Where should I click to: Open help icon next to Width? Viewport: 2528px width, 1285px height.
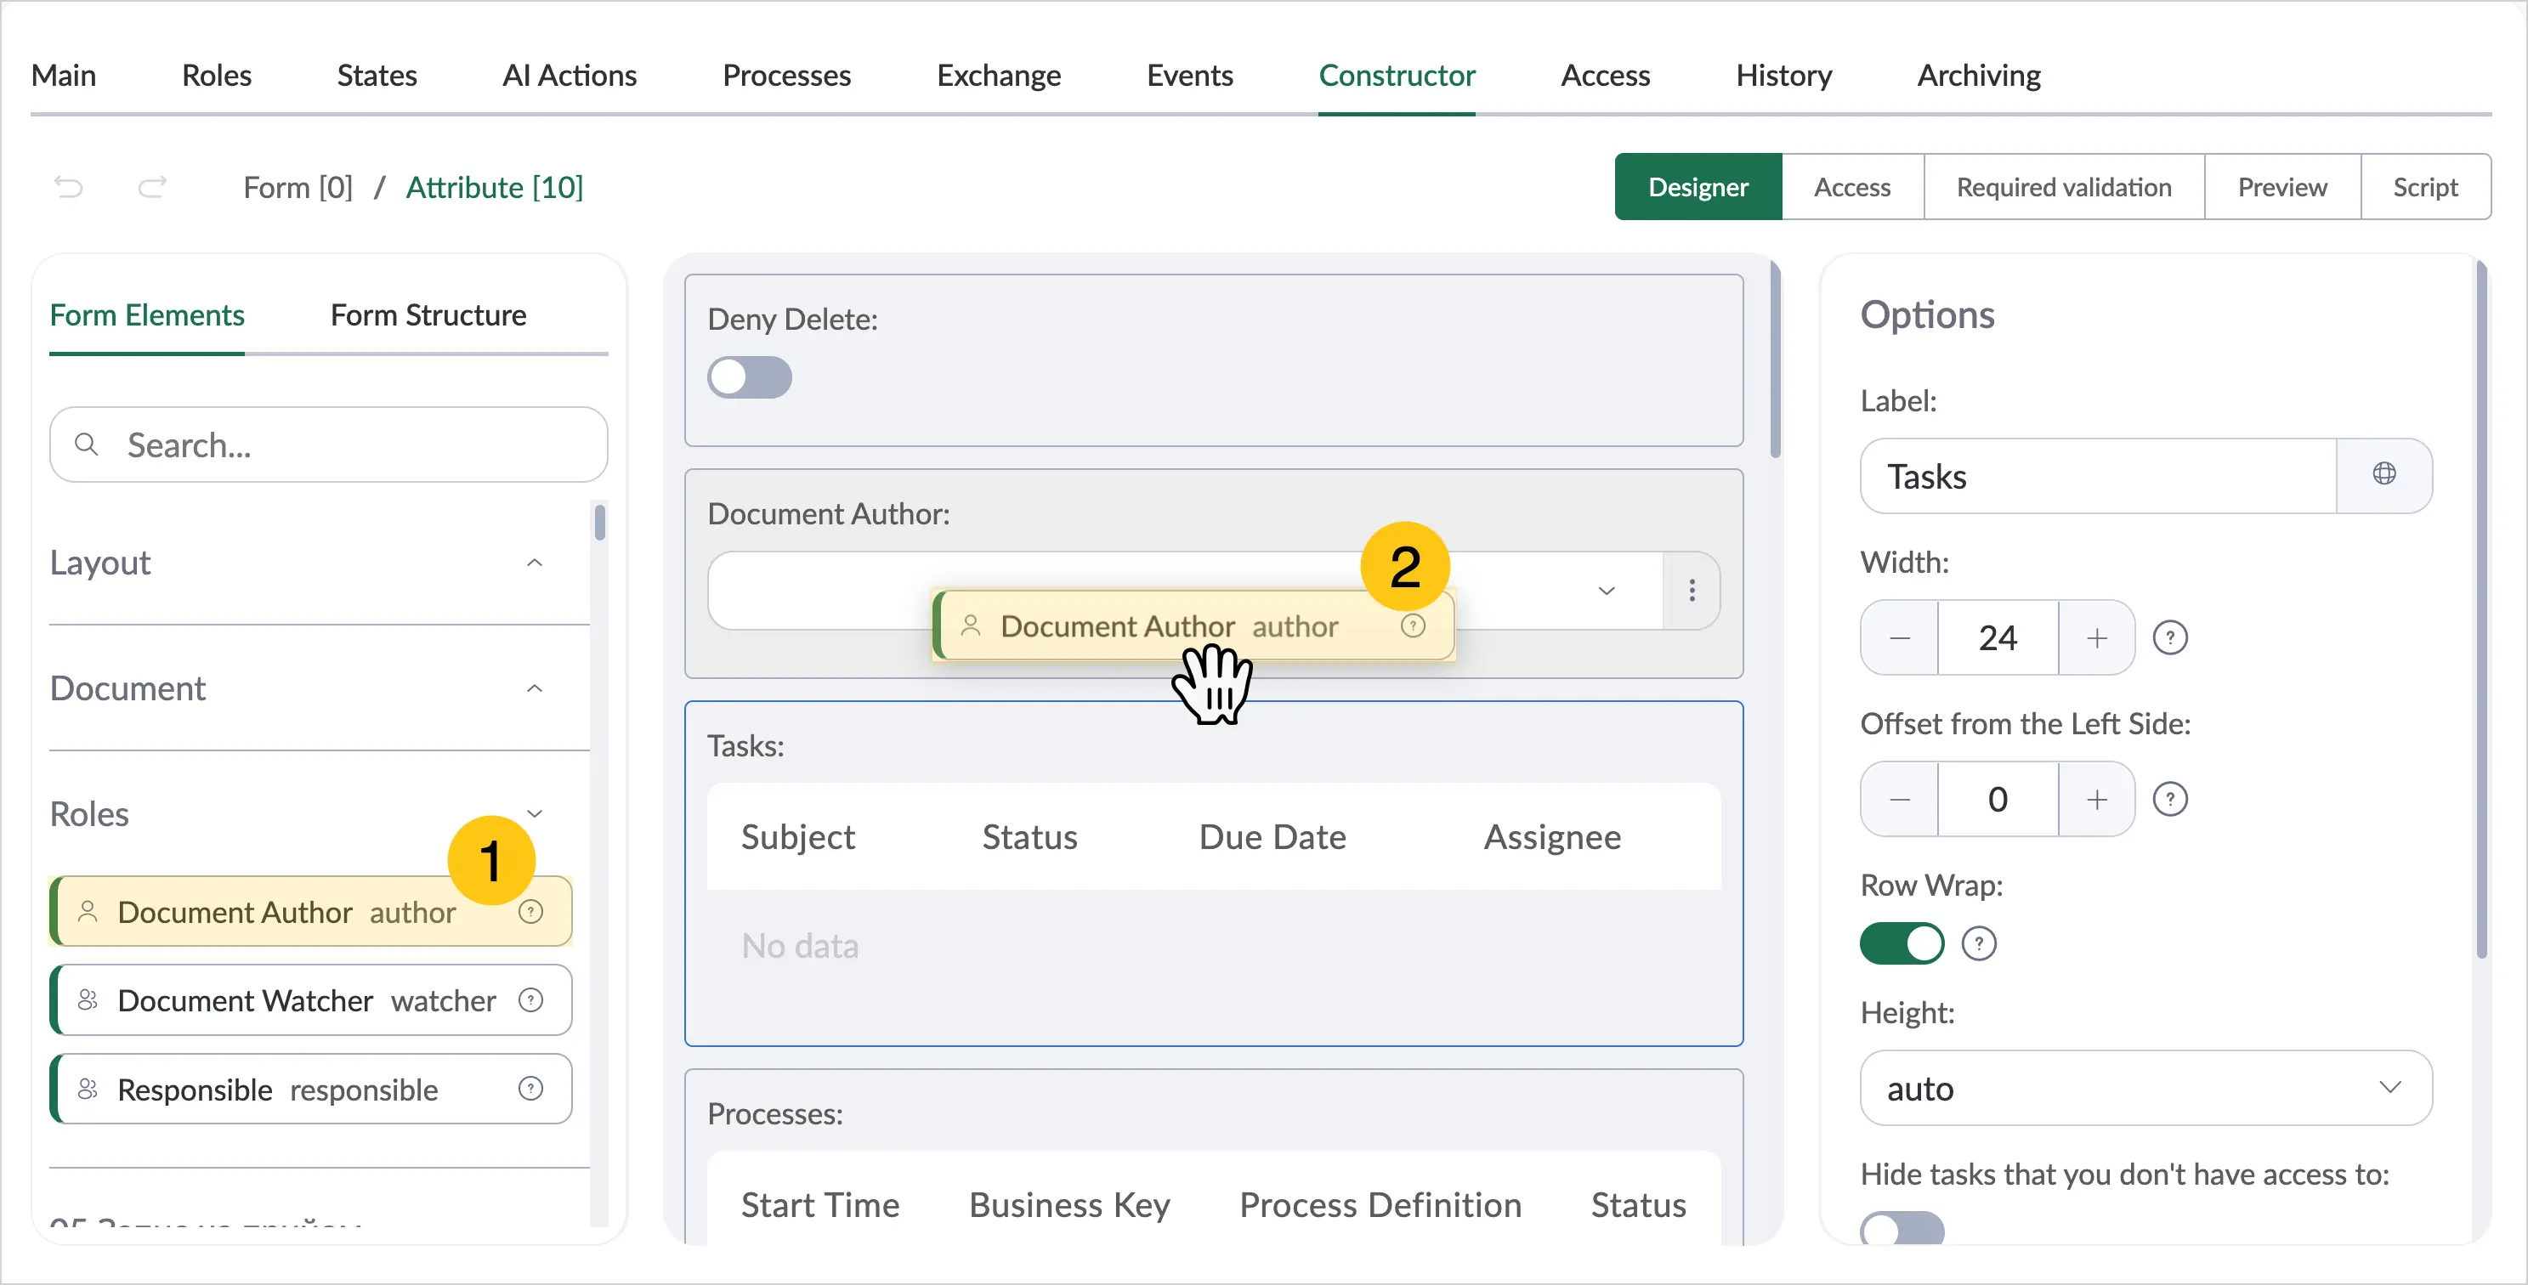tap(2171, 638)
